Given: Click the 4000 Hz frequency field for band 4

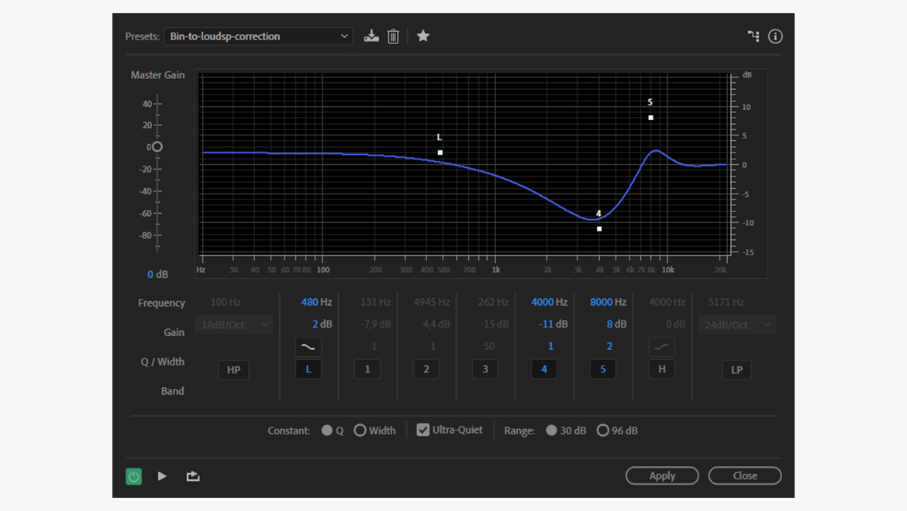Looking at the screenshot, I should (x=549, y=302).
